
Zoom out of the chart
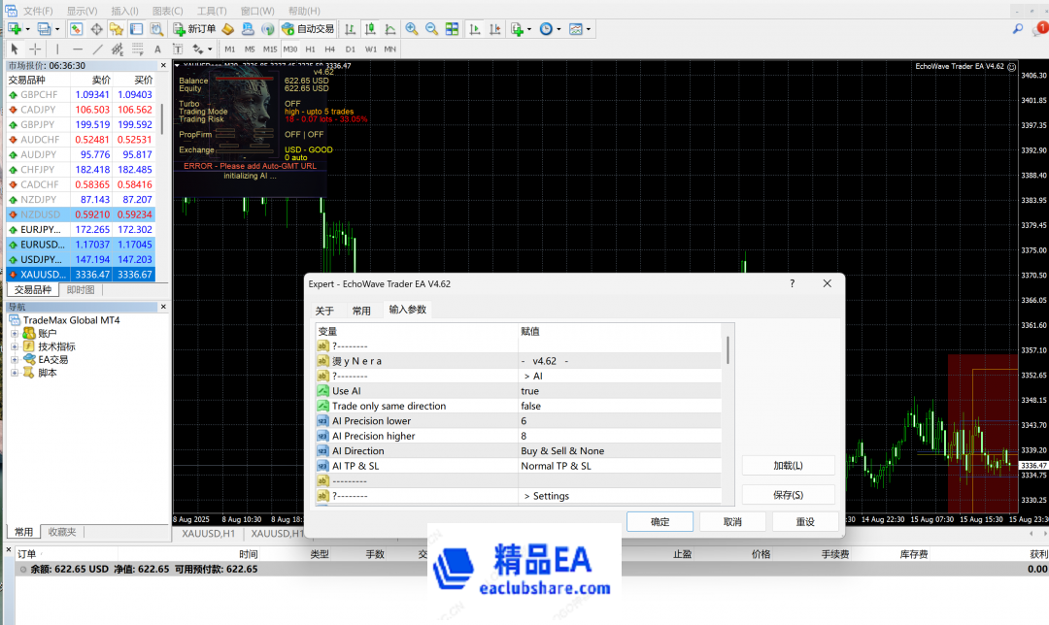click(x=431, y=29)
